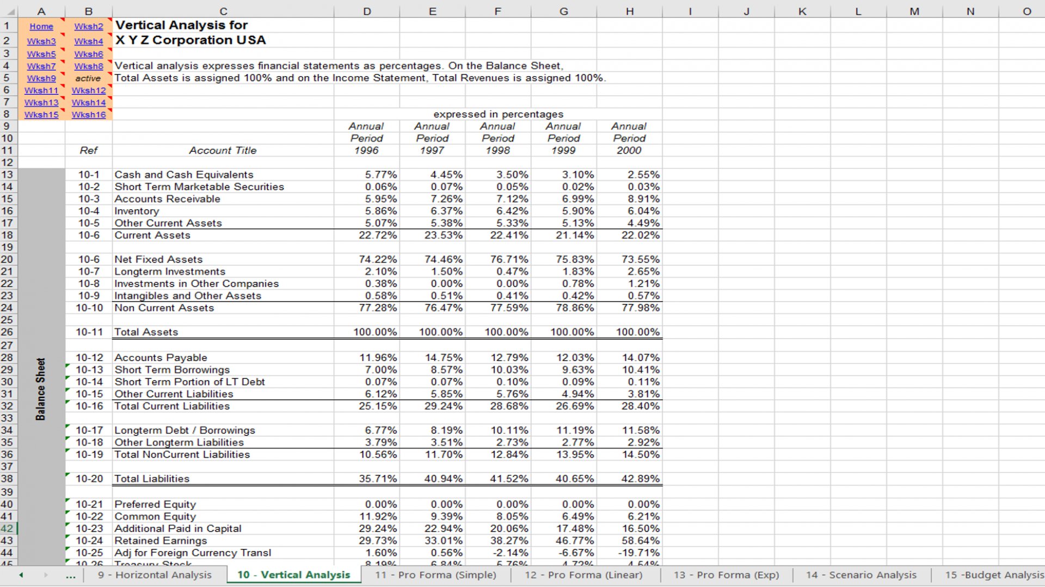Select column D header
The width and height of the screenshot is (1045, 587).
click(x=367, y=11)
